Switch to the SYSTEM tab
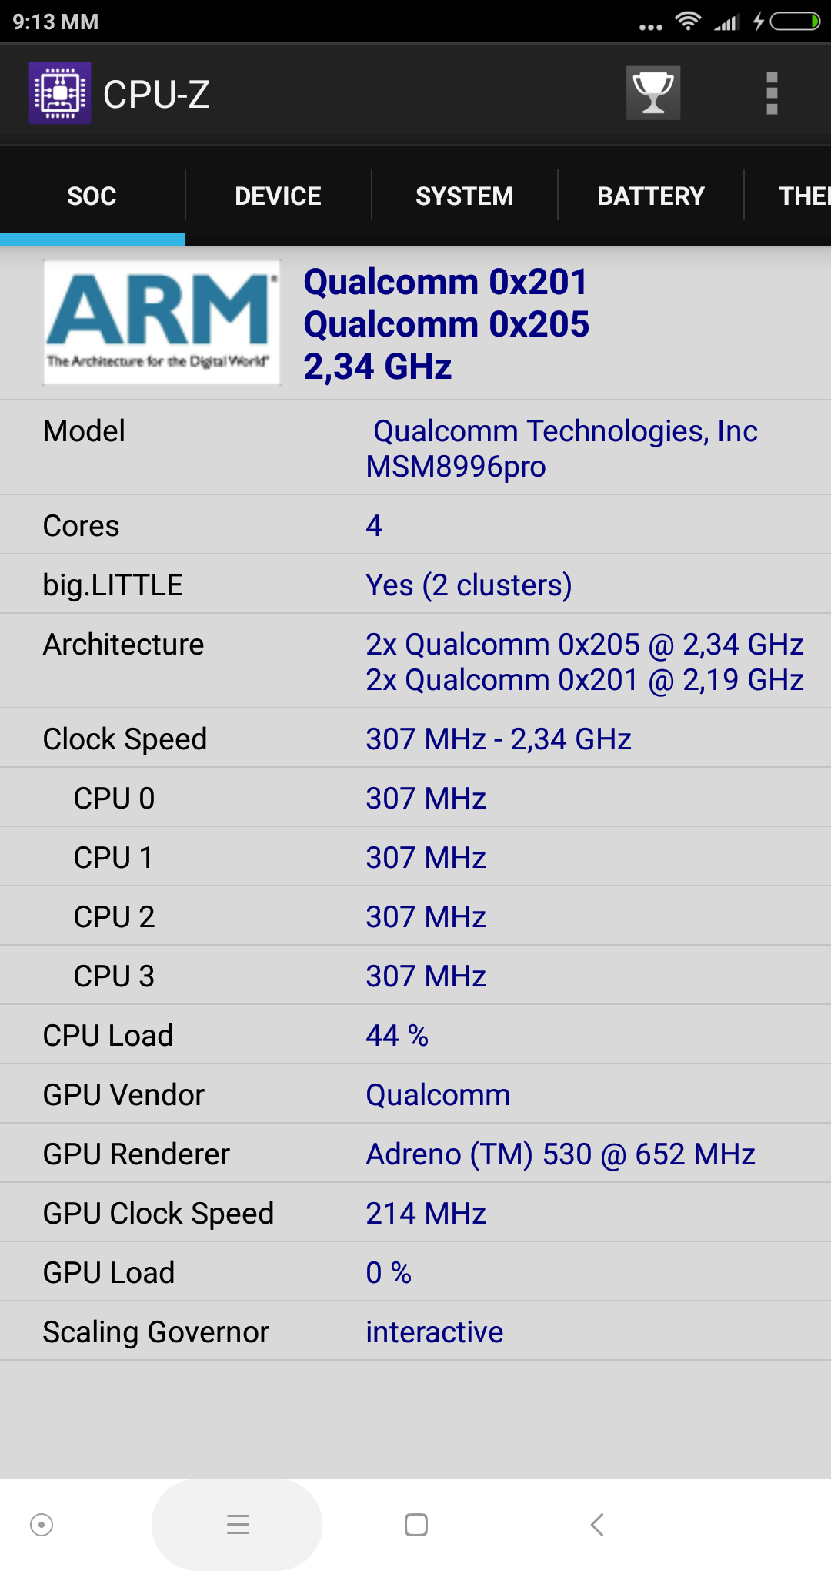Screen dimensions: 831x1571 464,196
